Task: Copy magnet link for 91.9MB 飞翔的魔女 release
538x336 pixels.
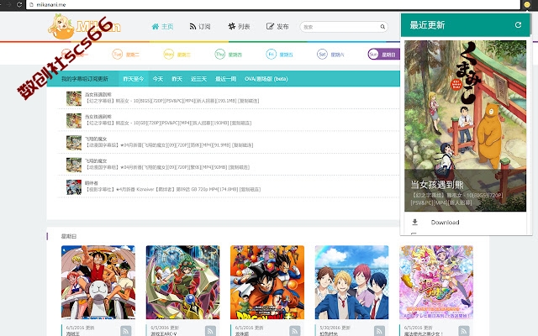Action: [243, 145]
